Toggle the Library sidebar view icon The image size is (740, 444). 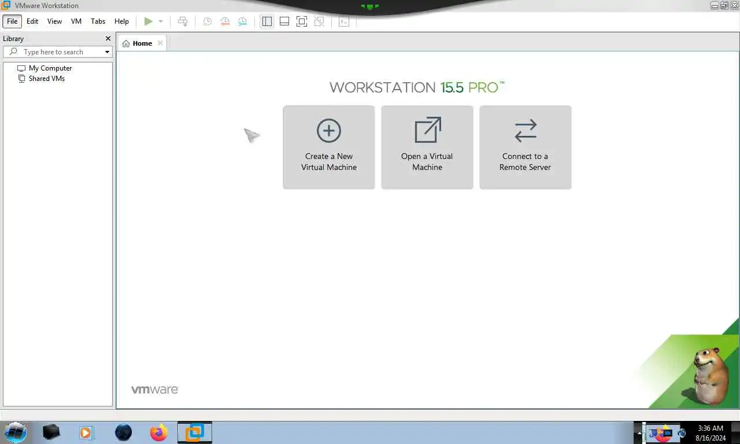pyautogui.click(x=267, y=21)
